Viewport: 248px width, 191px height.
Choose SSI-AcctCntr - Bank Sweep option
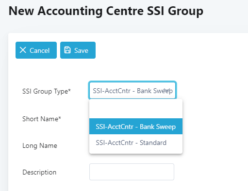[136, 127]
